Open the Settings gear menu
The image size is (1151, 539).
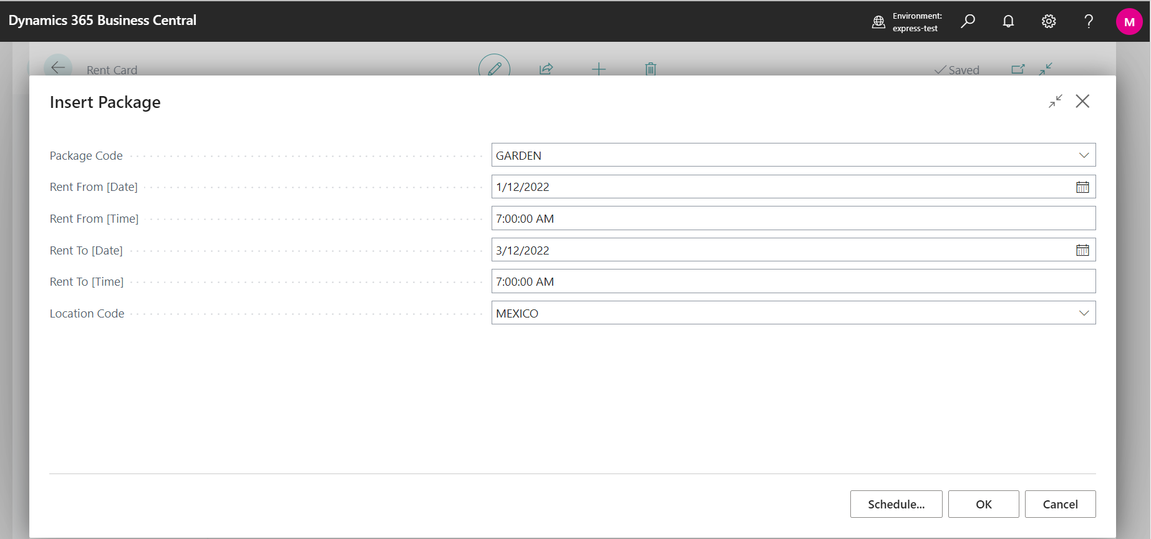coord(1049,21)
